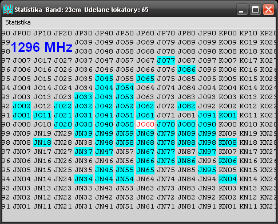Click the JN03 locator cell

point(22,188)
